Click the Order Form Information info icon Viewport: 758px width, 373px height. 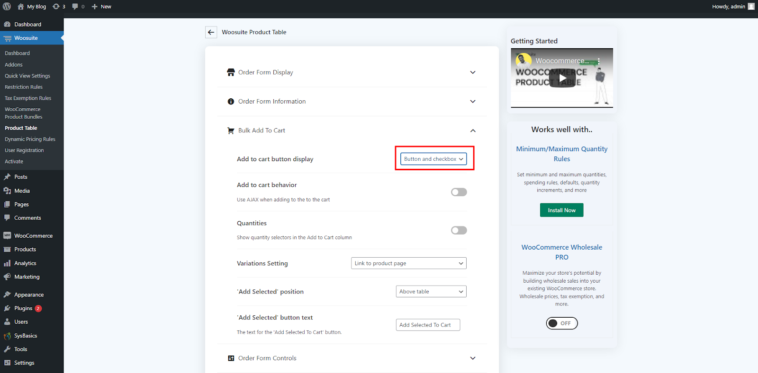click(231, 102)
